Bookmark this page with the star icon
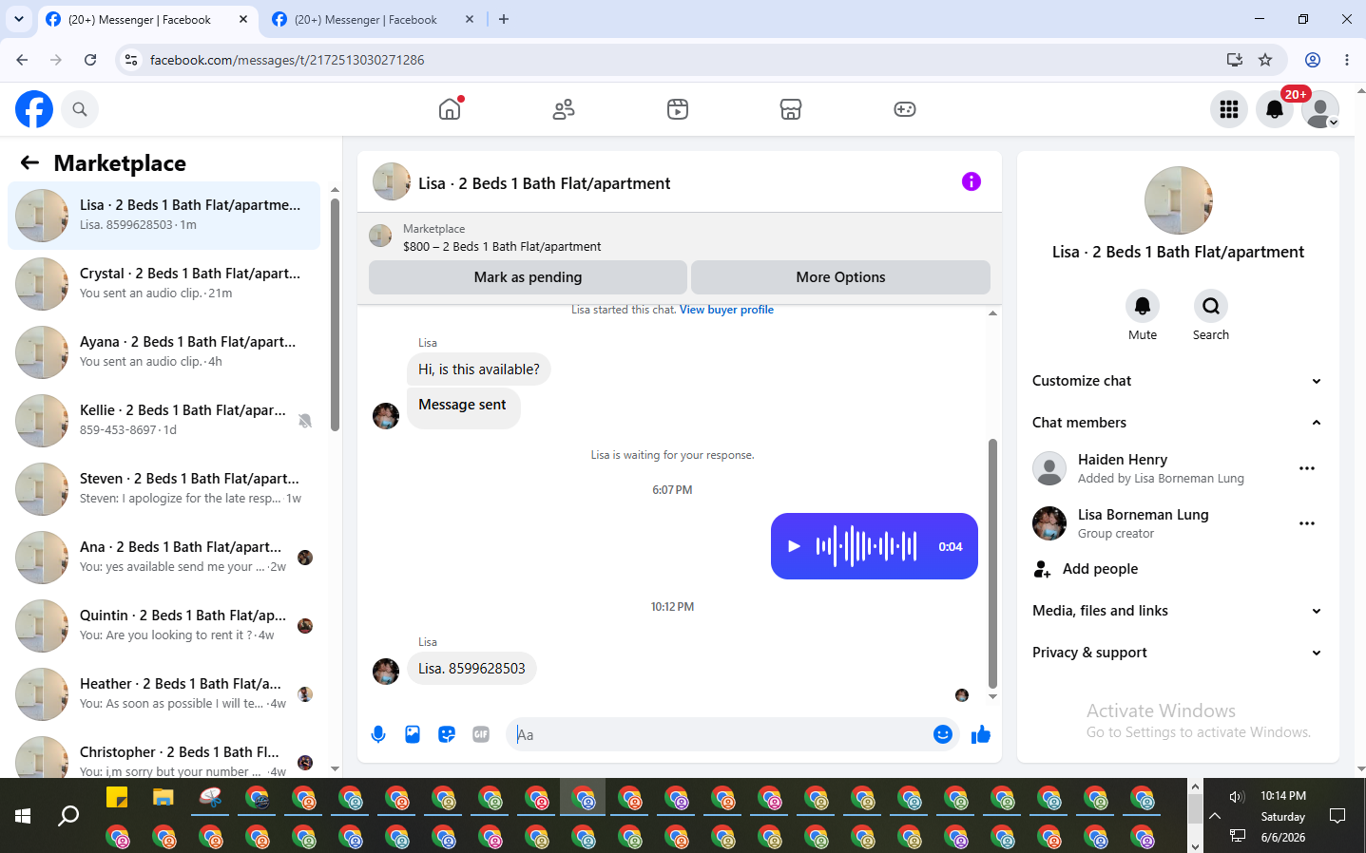The height and width of the screenshot is (853, 1366). click(1265, 60)
